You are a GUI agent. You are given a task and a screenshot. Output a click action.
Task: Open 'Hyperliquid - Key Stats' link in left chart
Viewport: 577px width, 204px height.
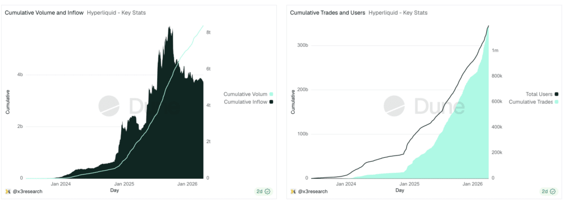click(x=116, y=12)
